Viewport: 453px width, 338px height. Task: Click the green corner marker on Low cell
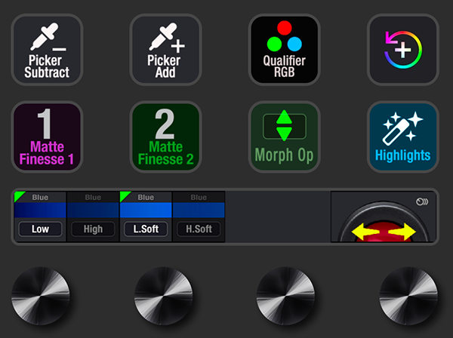(x=18, y=195)
